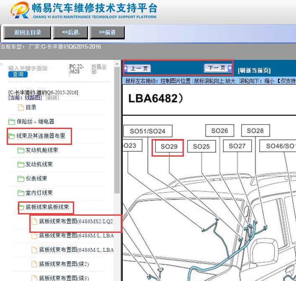The image size is (296, 281).
Task: Click the tree panel scroll-up arrow
Action: [x=117, y=64]
